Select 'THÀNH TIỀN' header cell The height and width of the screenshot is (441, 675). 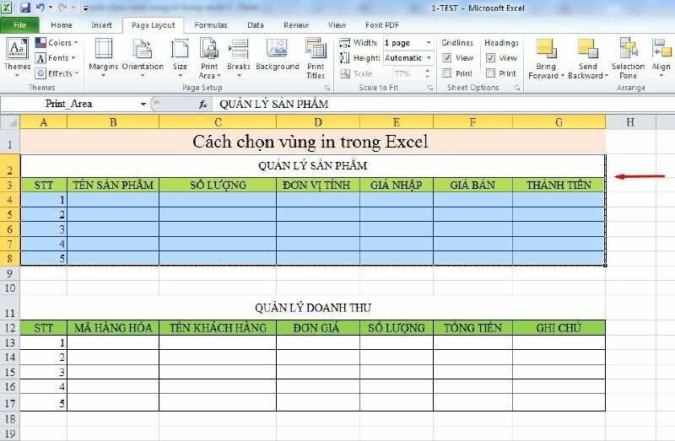(x=559, y=185)
